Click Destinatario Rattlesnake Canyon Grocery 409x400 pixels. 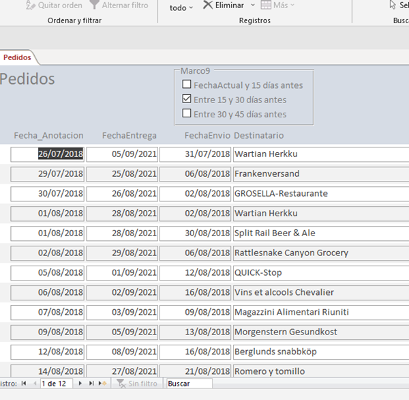coord(321,253)
